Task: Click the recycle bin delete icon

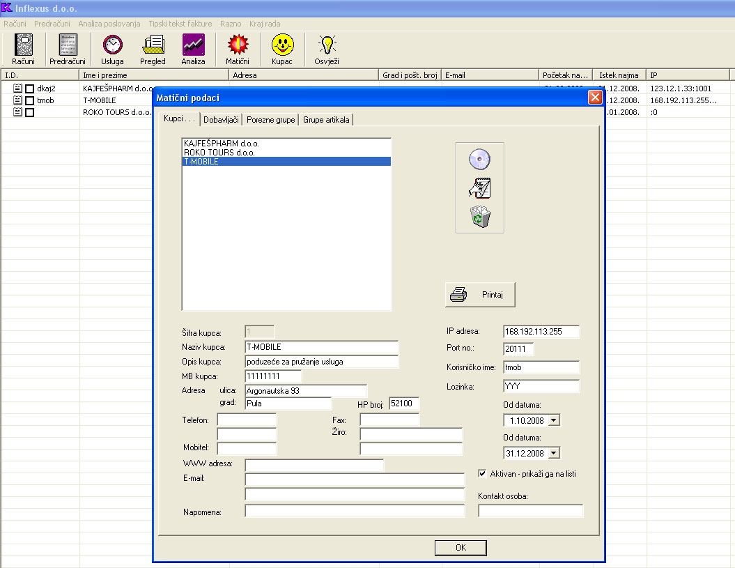Action: point(479,217)
